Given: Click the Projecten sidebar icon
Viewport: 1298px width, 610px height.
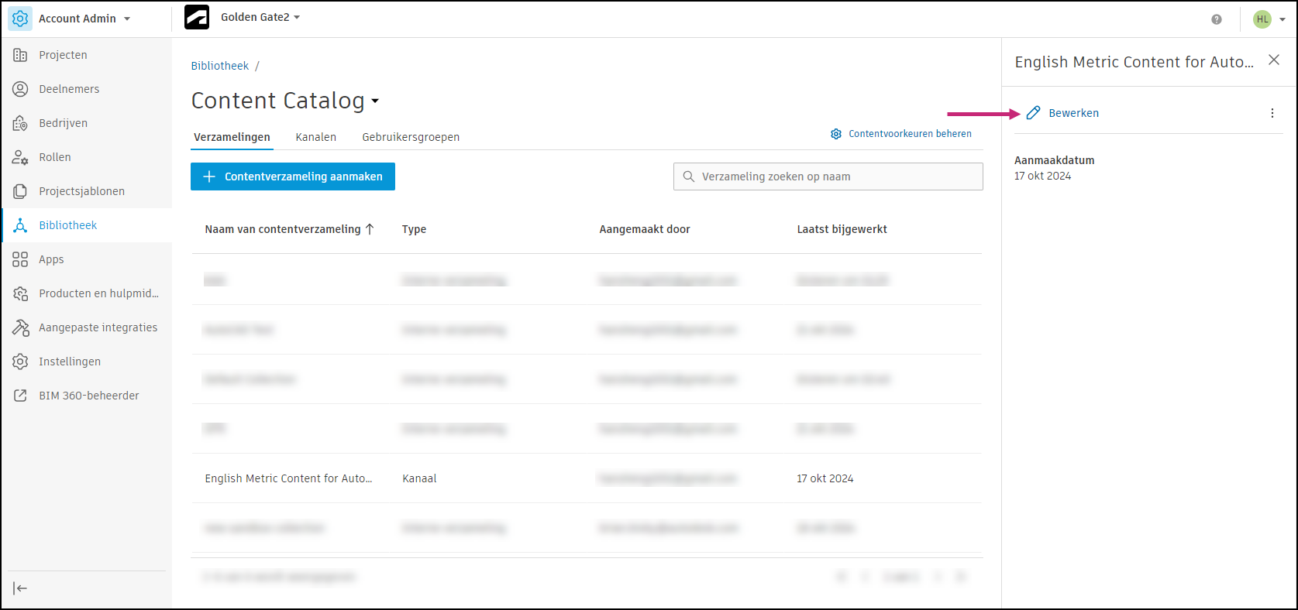Looking at the screenshot, I should point(20,55).
